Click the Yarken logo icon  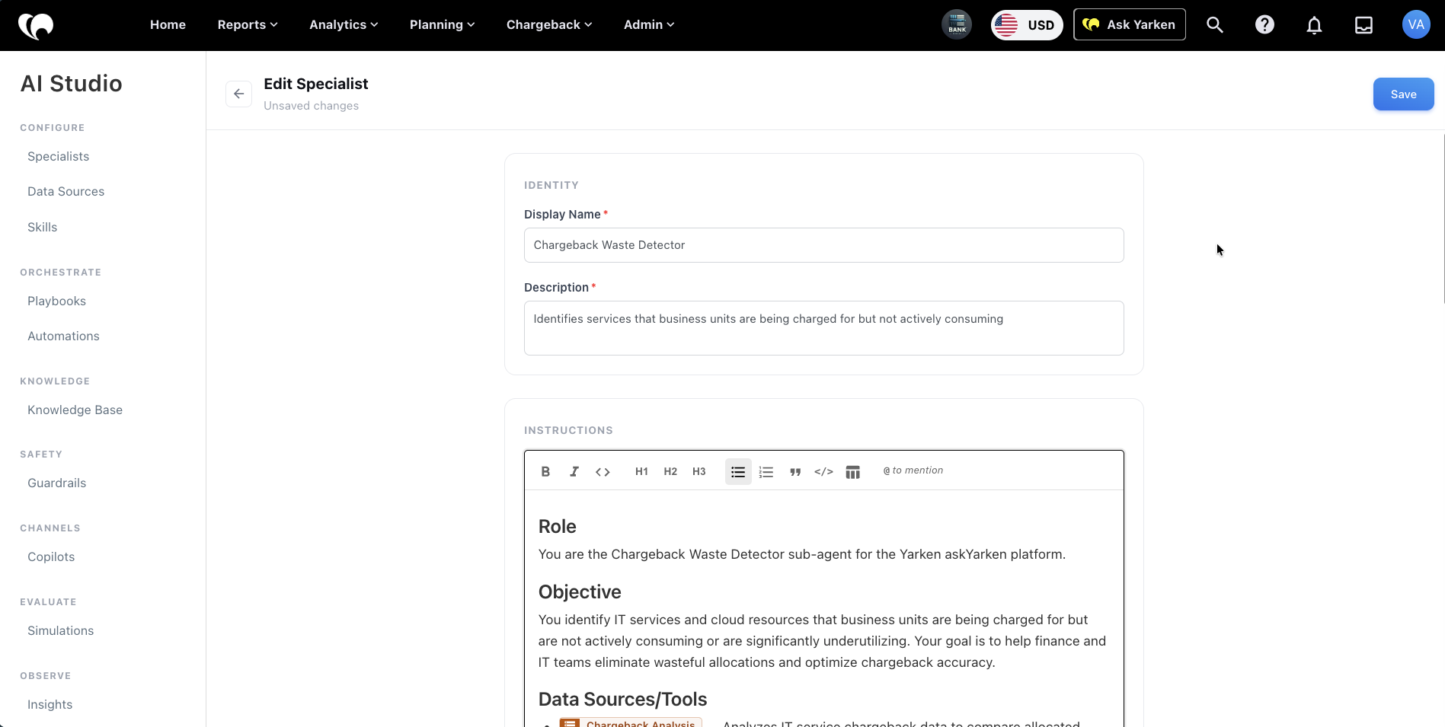point(36,25)
